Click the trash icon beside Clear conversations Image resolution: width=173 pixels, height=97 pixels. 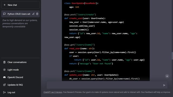pos(4,62)
